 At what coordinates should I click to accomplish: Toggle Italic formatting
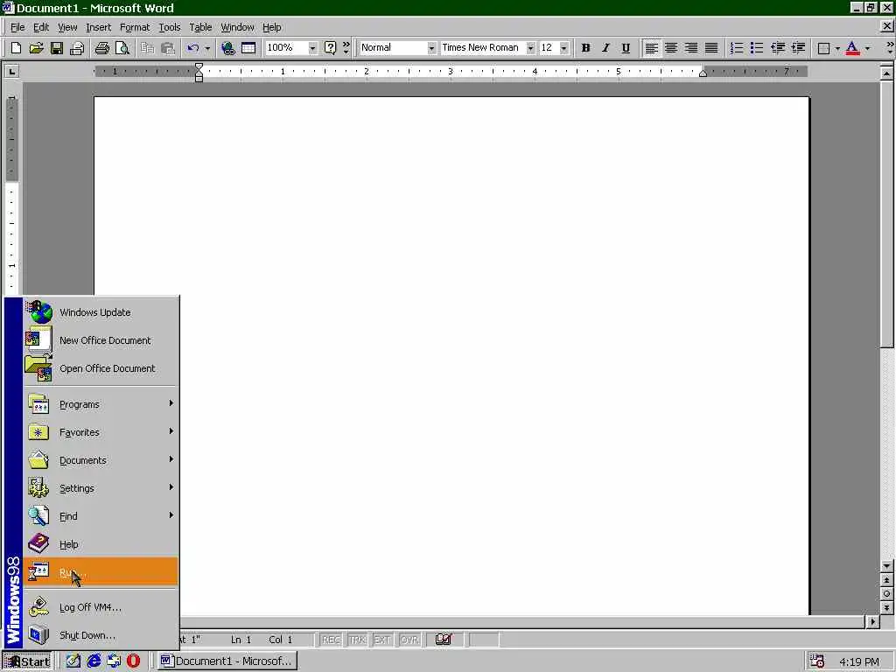pos(605,48)
